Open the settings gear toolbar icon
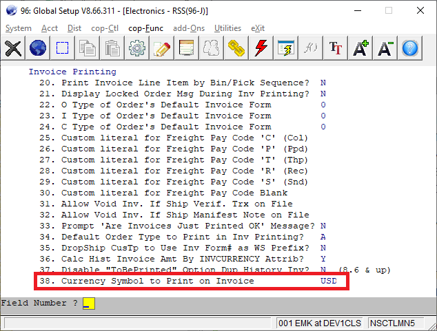 pos(137,48)
